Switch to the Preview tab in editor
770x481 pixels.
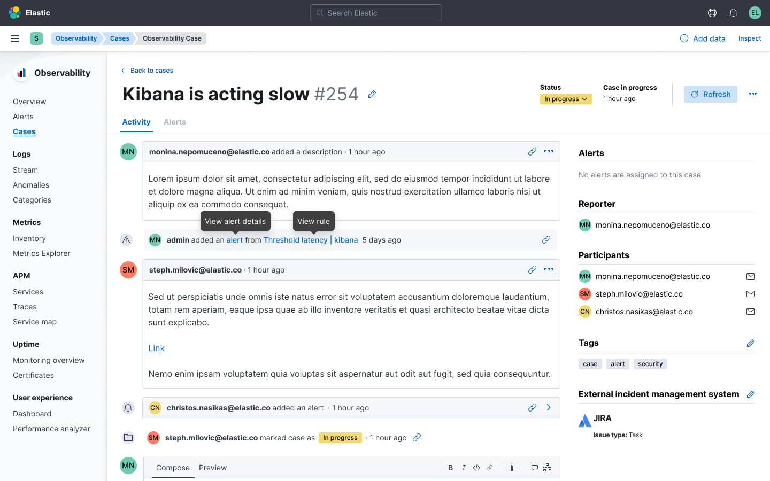click(213, 468)
